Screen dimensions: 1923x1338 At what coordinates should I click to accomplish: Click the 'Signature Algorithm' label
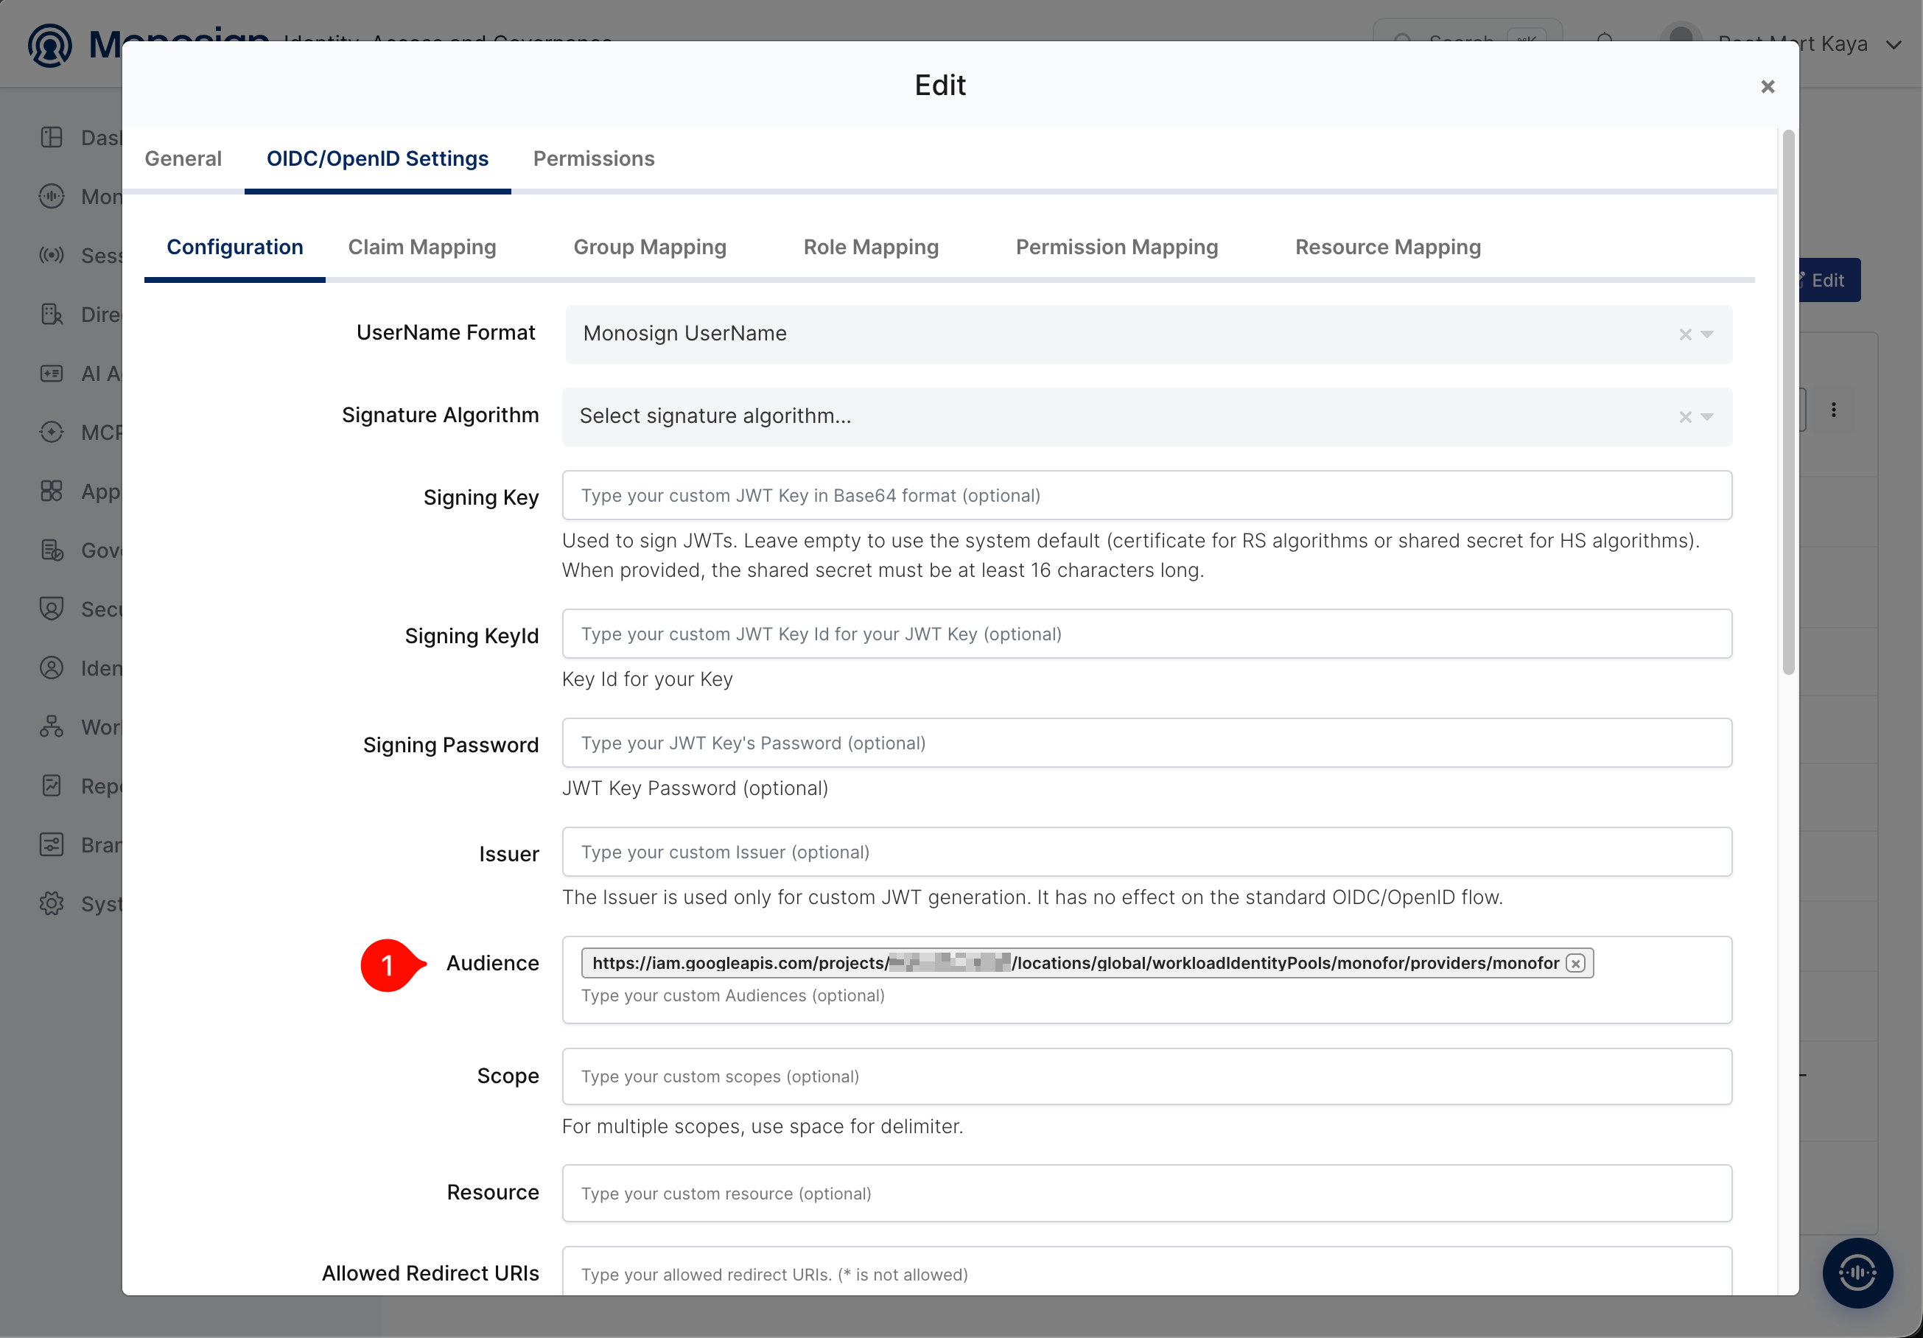tap(441, 416)
